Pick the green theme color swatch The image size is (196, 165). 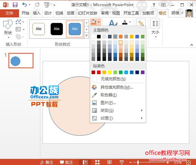pyautogui.click(x=143, y=37)
